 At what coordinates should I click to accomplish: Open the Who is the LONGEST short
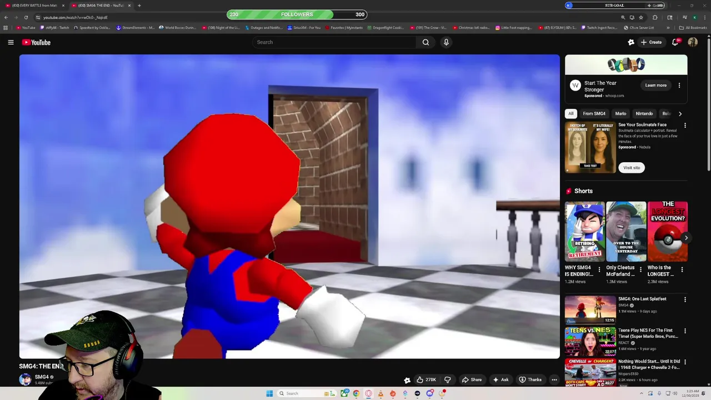pyautogui.click(x=668, y=231)
